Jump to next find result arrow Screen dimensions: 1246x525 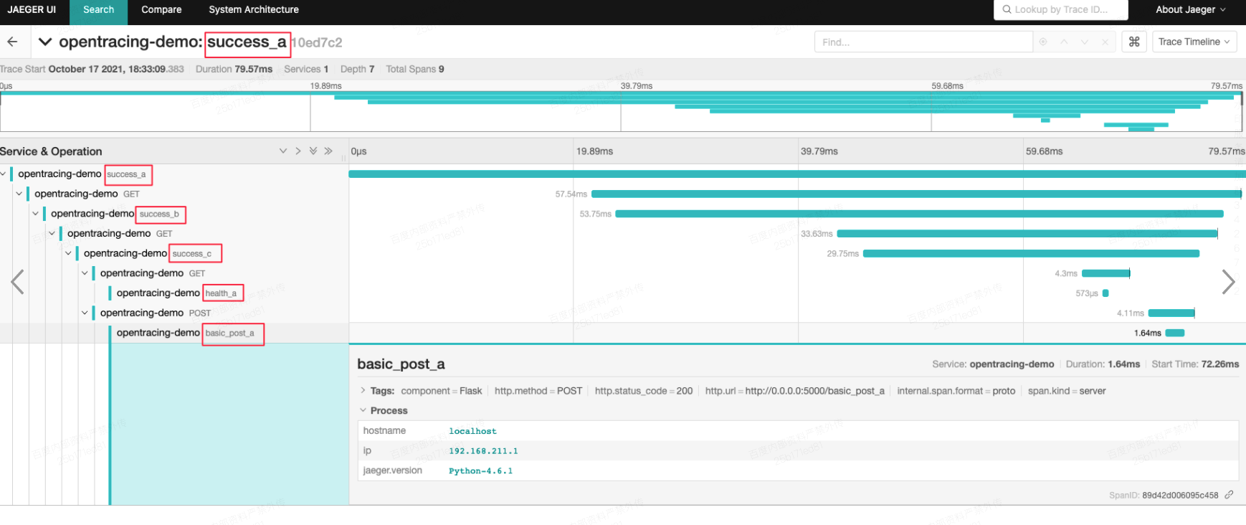(x=1084, y=42)
